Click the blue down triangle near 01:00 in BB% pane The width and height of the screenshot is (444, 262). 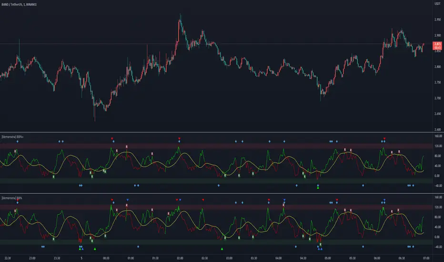128,200
